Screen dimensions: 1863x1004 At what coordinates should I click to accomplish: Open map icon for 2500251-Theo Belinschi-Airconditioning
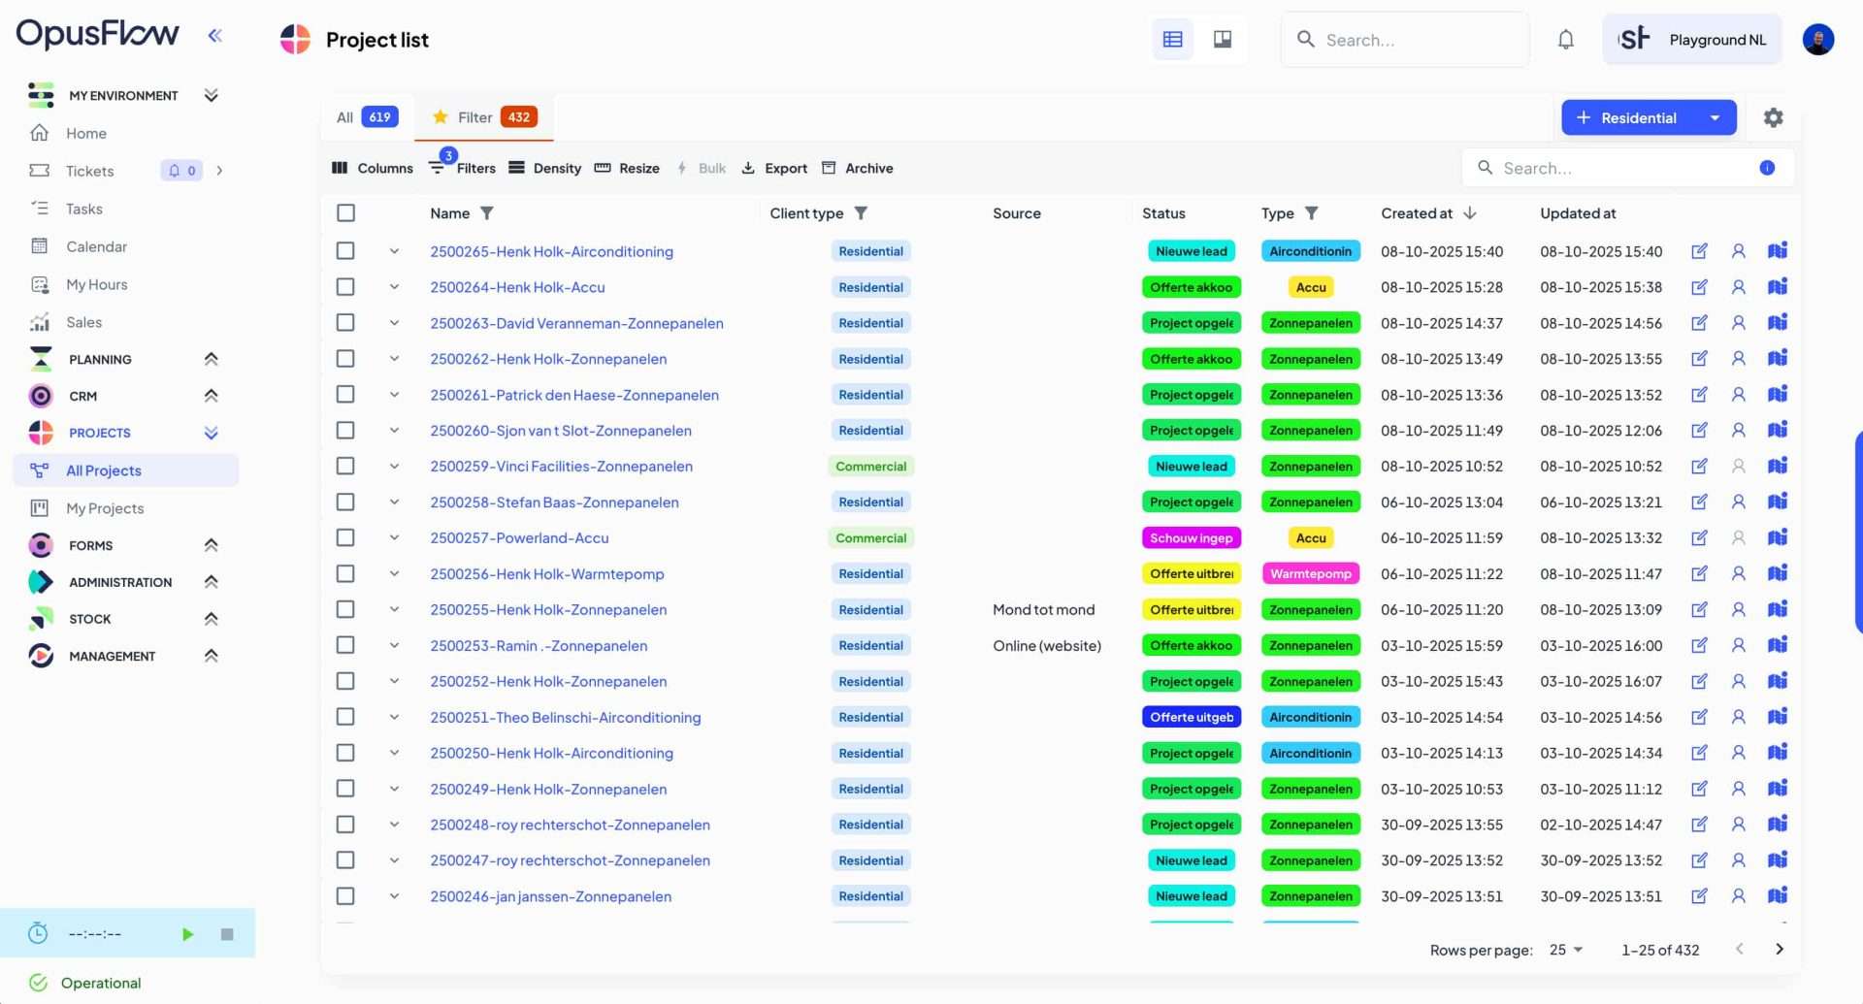1777,717
